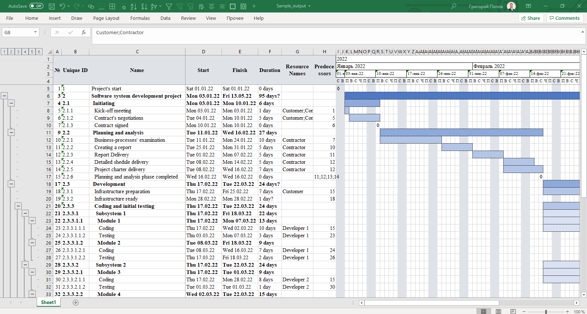
Task: Click the zoom slider handle
Action: [546, 311]
